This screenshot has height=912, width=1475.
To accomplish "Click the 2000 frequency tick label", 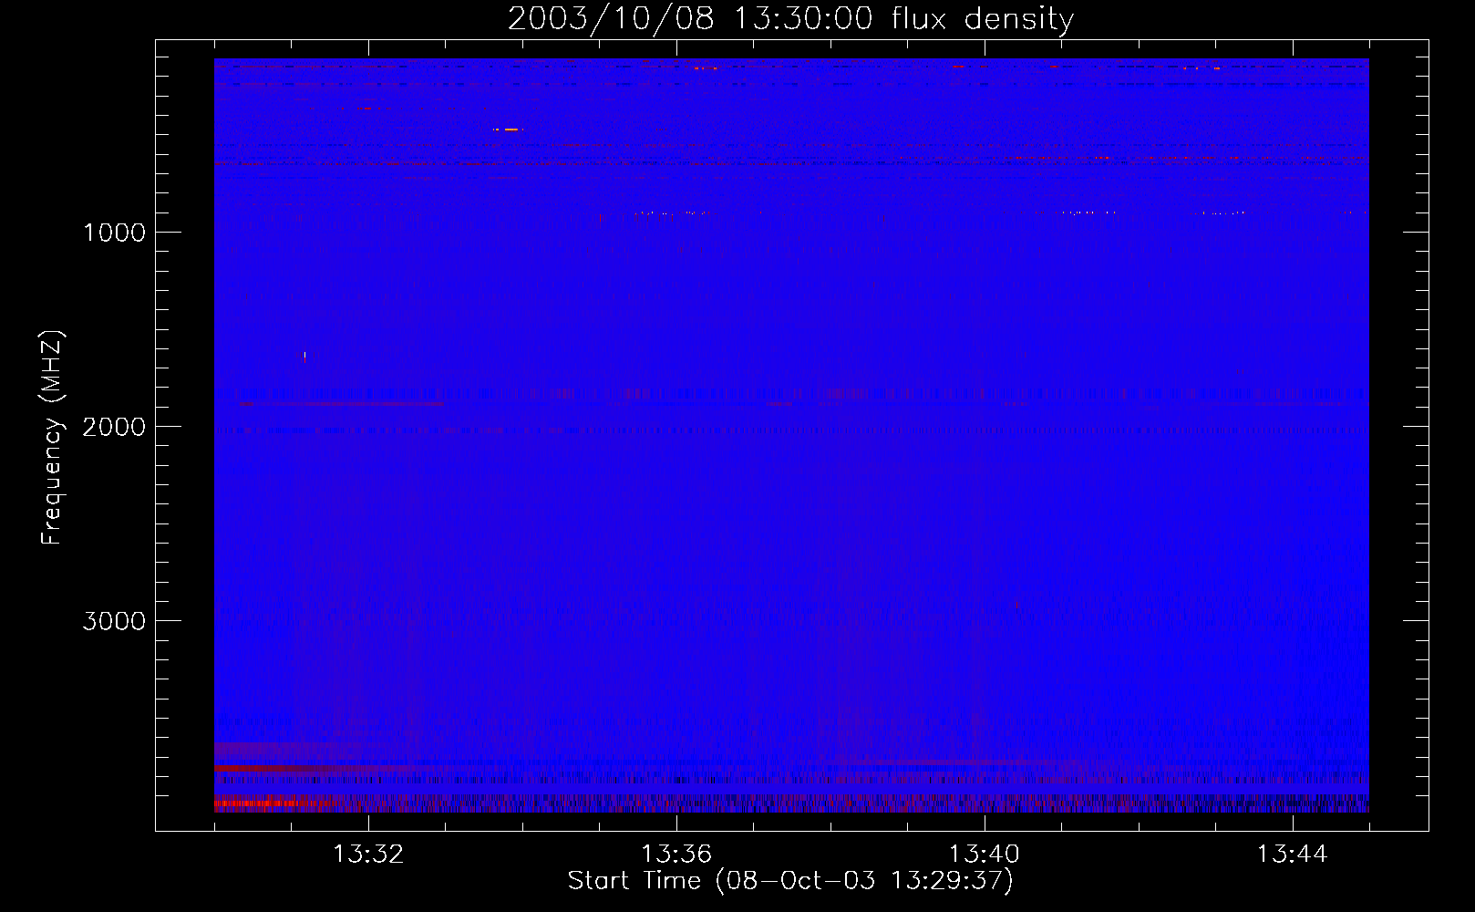I will point(114,427).
